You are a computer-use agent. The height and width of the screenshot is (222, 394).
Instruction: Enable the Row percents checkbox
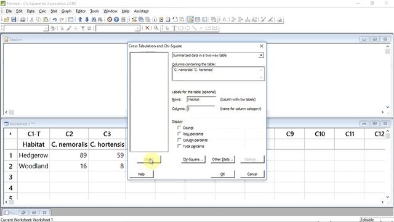179,134
